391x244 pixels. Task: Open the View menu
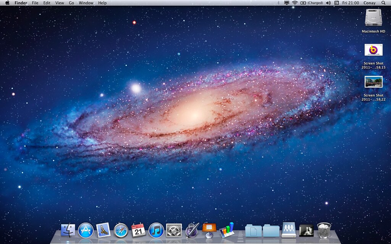click(x=60, y=3)
